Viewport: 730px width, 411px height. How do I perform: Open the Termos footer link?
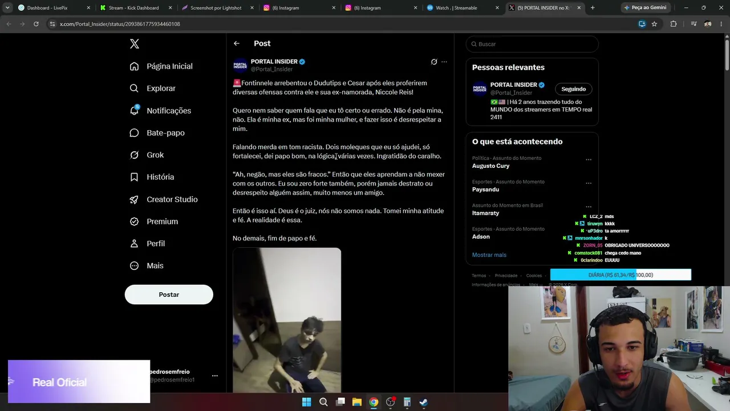click(478, 276)
